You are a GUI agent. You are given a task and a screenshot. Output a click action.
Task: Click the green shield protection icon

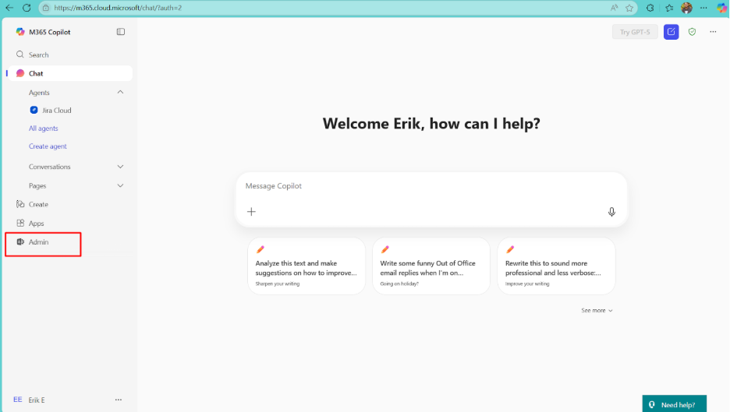(692, 32)
